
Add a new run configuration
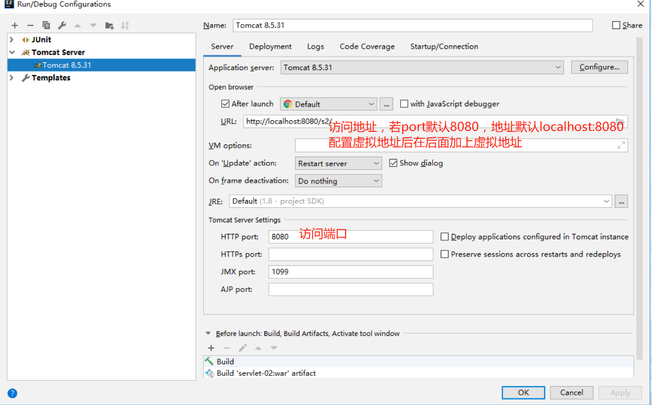click(x=14, y=25)
